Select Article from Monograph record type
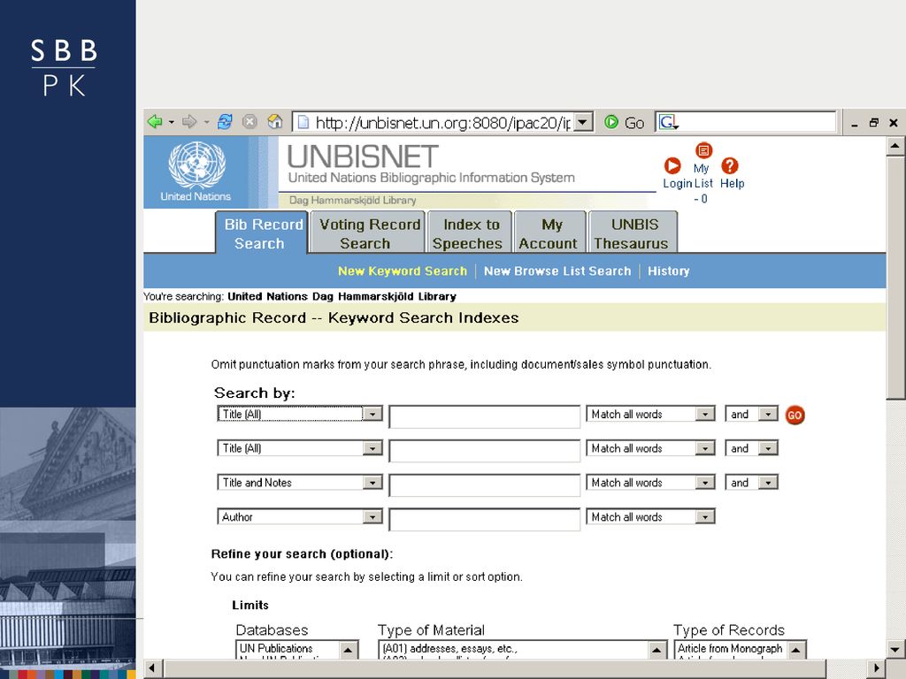 [730, 648]
